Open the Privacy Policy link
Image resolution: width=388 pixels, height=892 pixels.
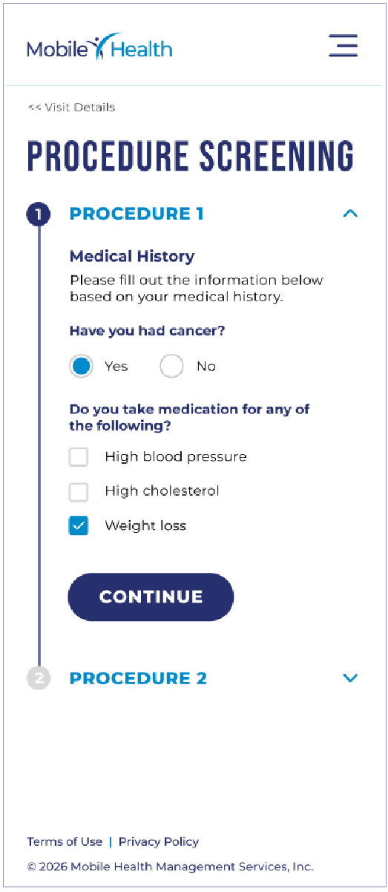tap(159, 842)
